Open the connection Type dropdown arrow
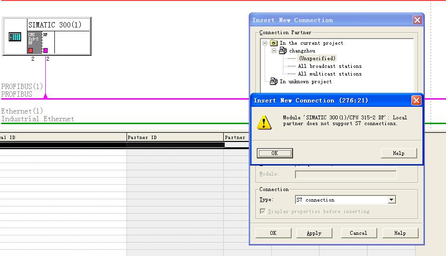Image resolution: width=446 pixels, height=256 pixels. (391, 200)
